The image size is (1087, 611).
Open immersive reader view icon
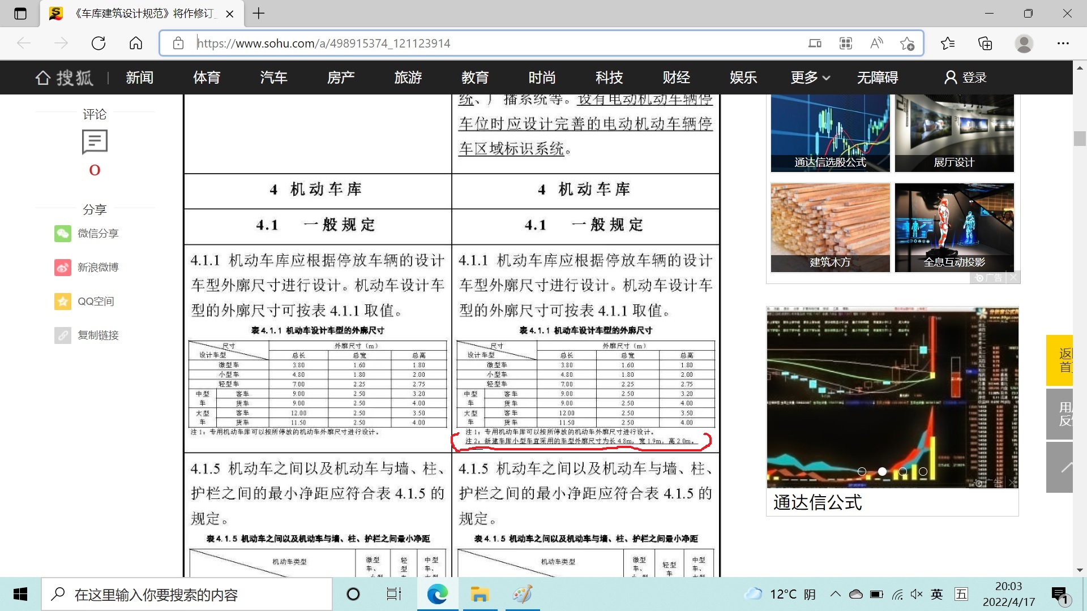click(815, 43)
